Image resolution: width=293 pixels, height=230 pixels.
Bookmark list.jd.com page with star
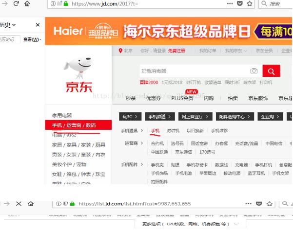click(270, 204)
